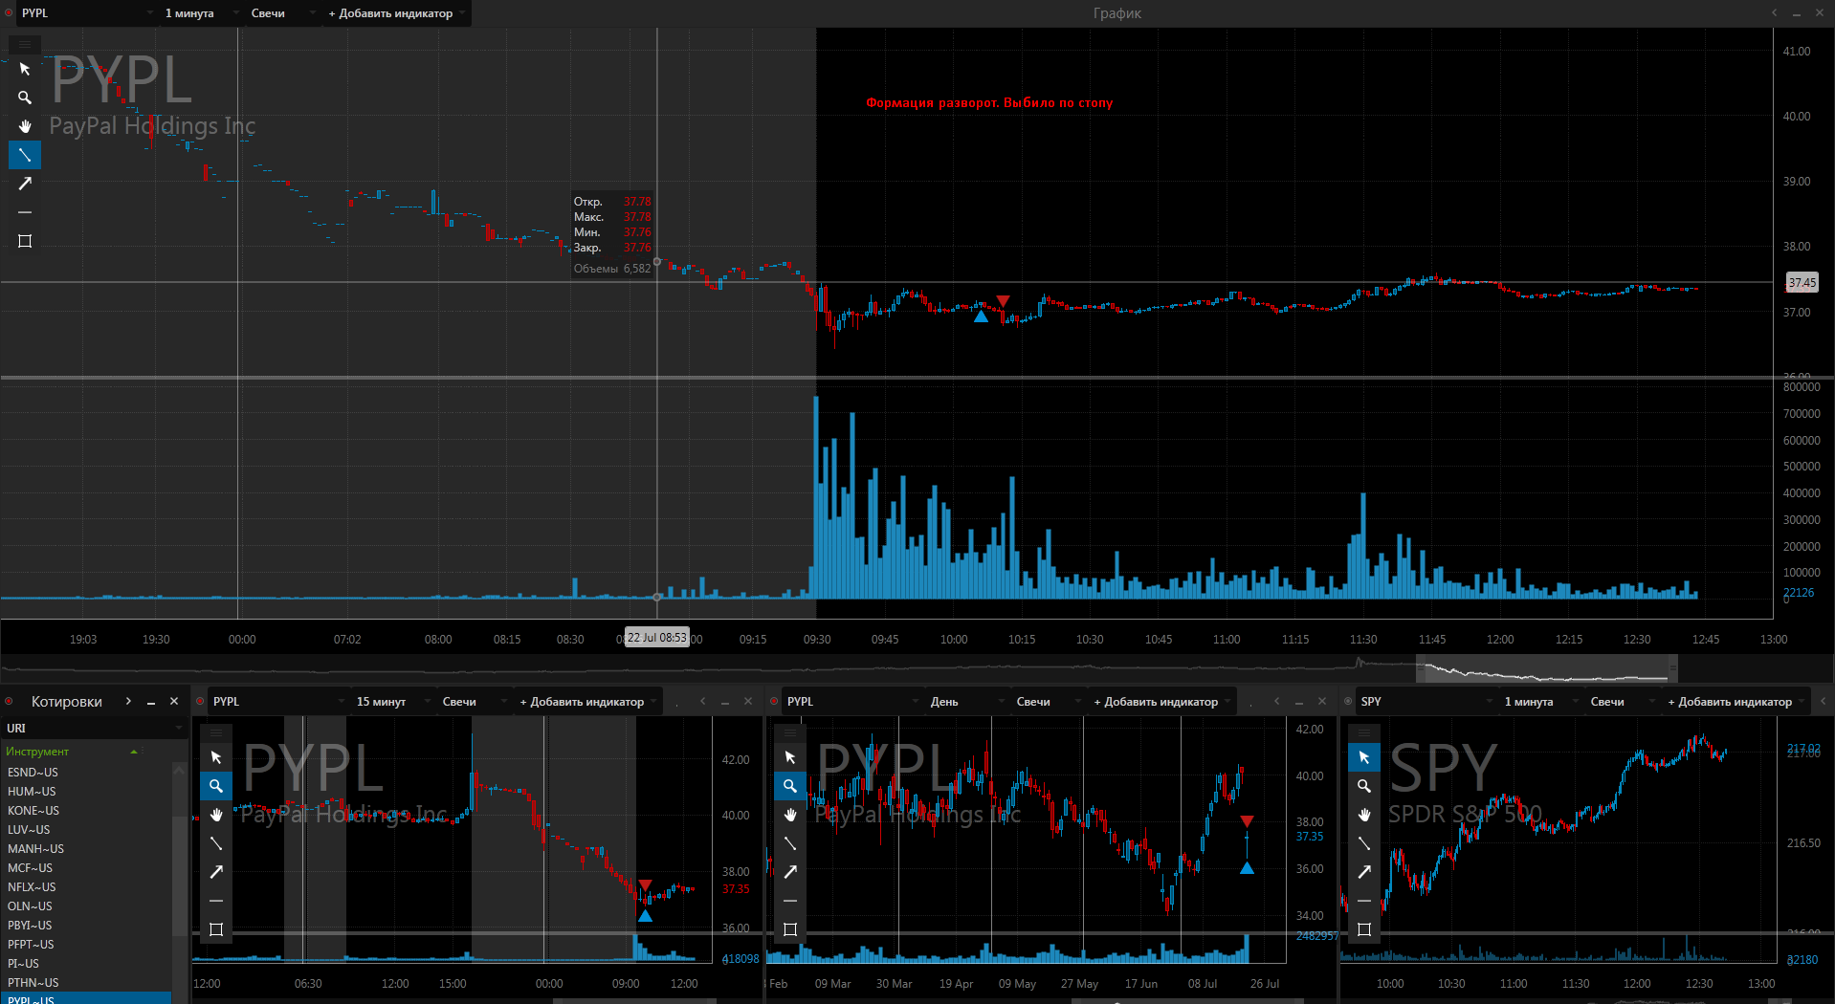1835x1004 pixels.
Task: Select zoom tool in SPY chart
Action: tap(1364, 786)
